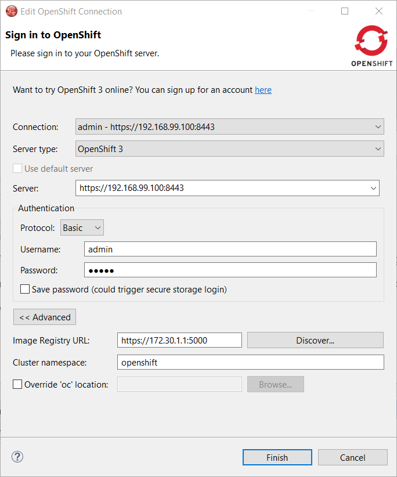397x477 pixels.
Task: Click the Use default server checkbox
Action: click(18, 169)
